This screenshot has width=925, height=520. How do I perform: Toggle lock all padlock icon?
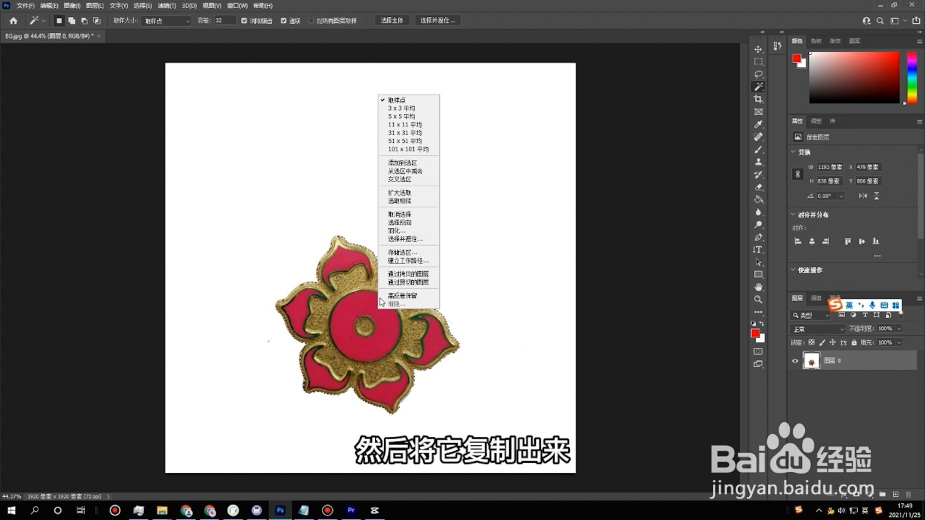click(x=854, y=343)
